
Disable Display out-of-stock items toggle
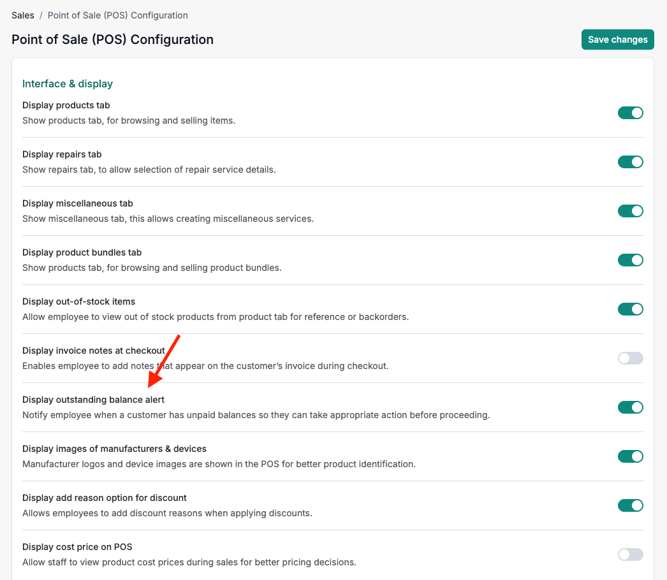(x=630, y=309)
